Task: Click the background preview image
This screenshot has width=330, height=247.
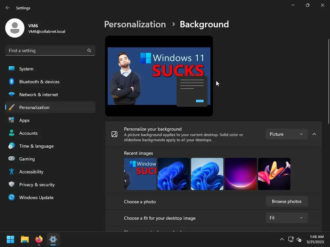Action: click(x=159, y=76)
